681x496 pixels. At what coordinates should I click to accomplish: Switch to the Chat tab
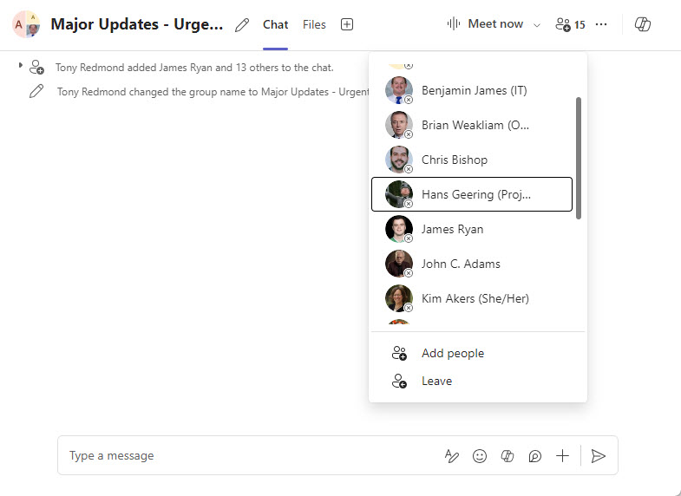pos(275,25)
